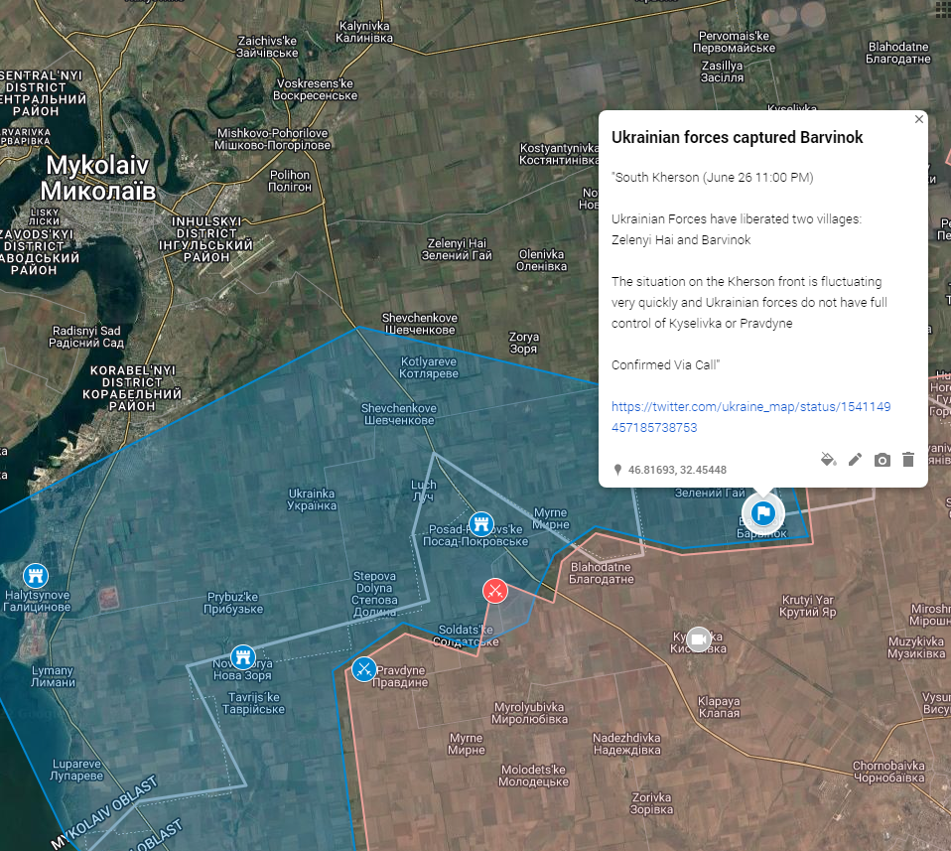The width and height of the screenshot is (951, 851).
Task: Click the red crossed-swords battle marker
Action: pos(495,590)
